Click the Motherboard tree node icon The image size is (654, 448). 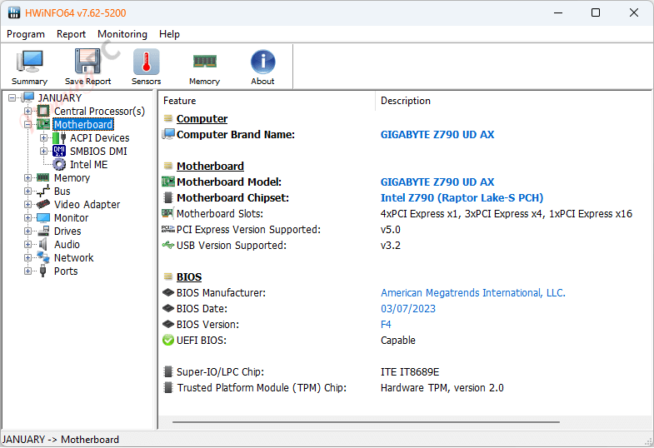43,124
